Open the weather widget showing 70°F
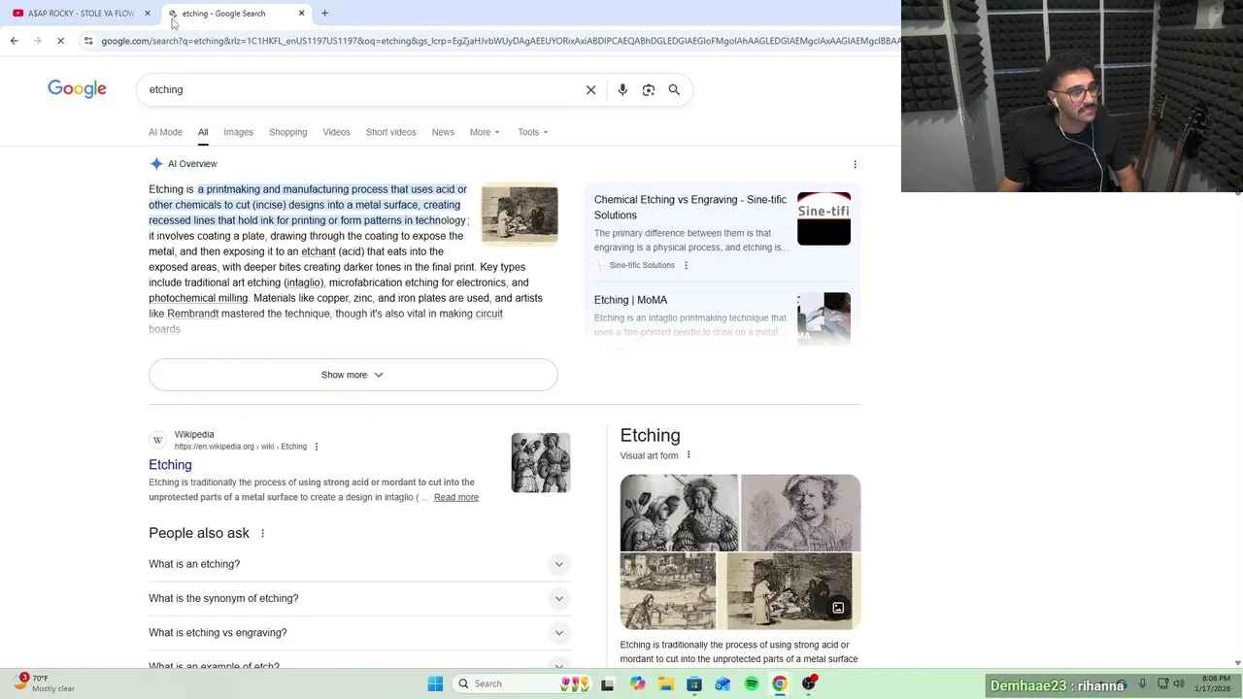 pos(44,683)
